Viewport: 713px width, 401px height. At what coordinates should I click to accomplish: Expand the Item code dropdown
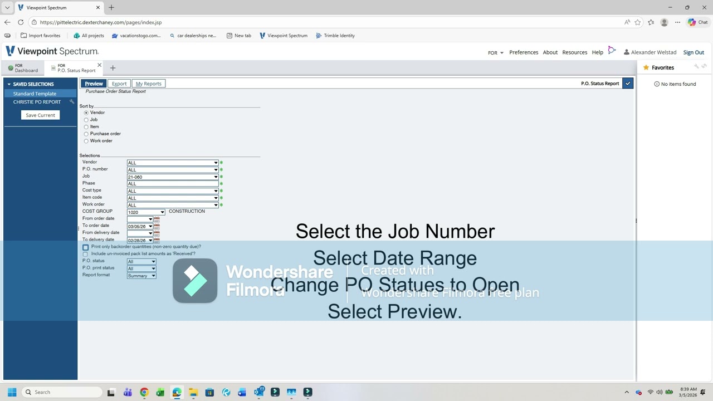(216, 198)
